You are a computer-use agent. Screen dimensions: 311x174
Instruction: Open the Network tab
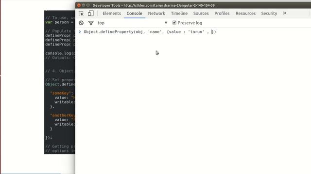[x=156, y=14]
